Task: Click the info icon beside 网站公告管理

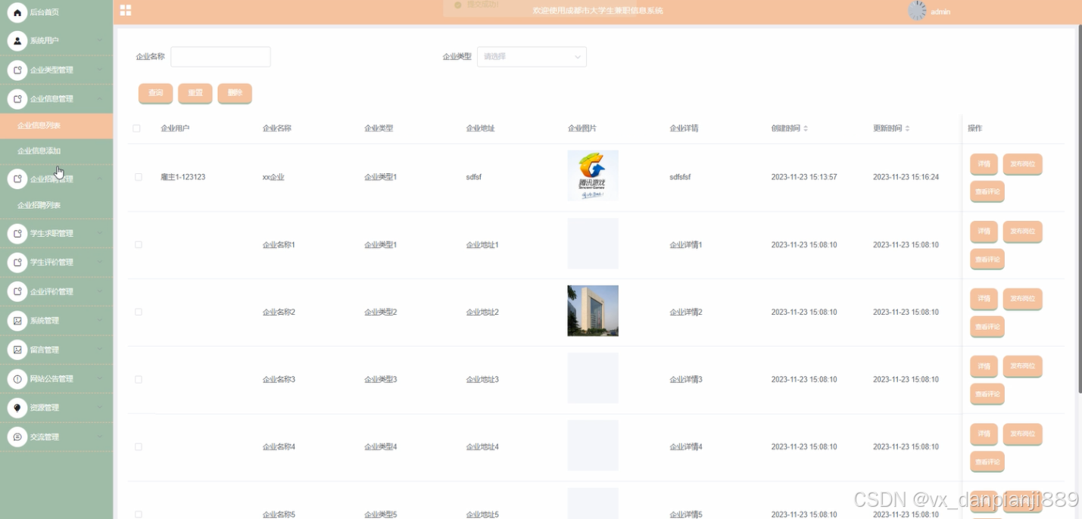Action: [17, 379]
